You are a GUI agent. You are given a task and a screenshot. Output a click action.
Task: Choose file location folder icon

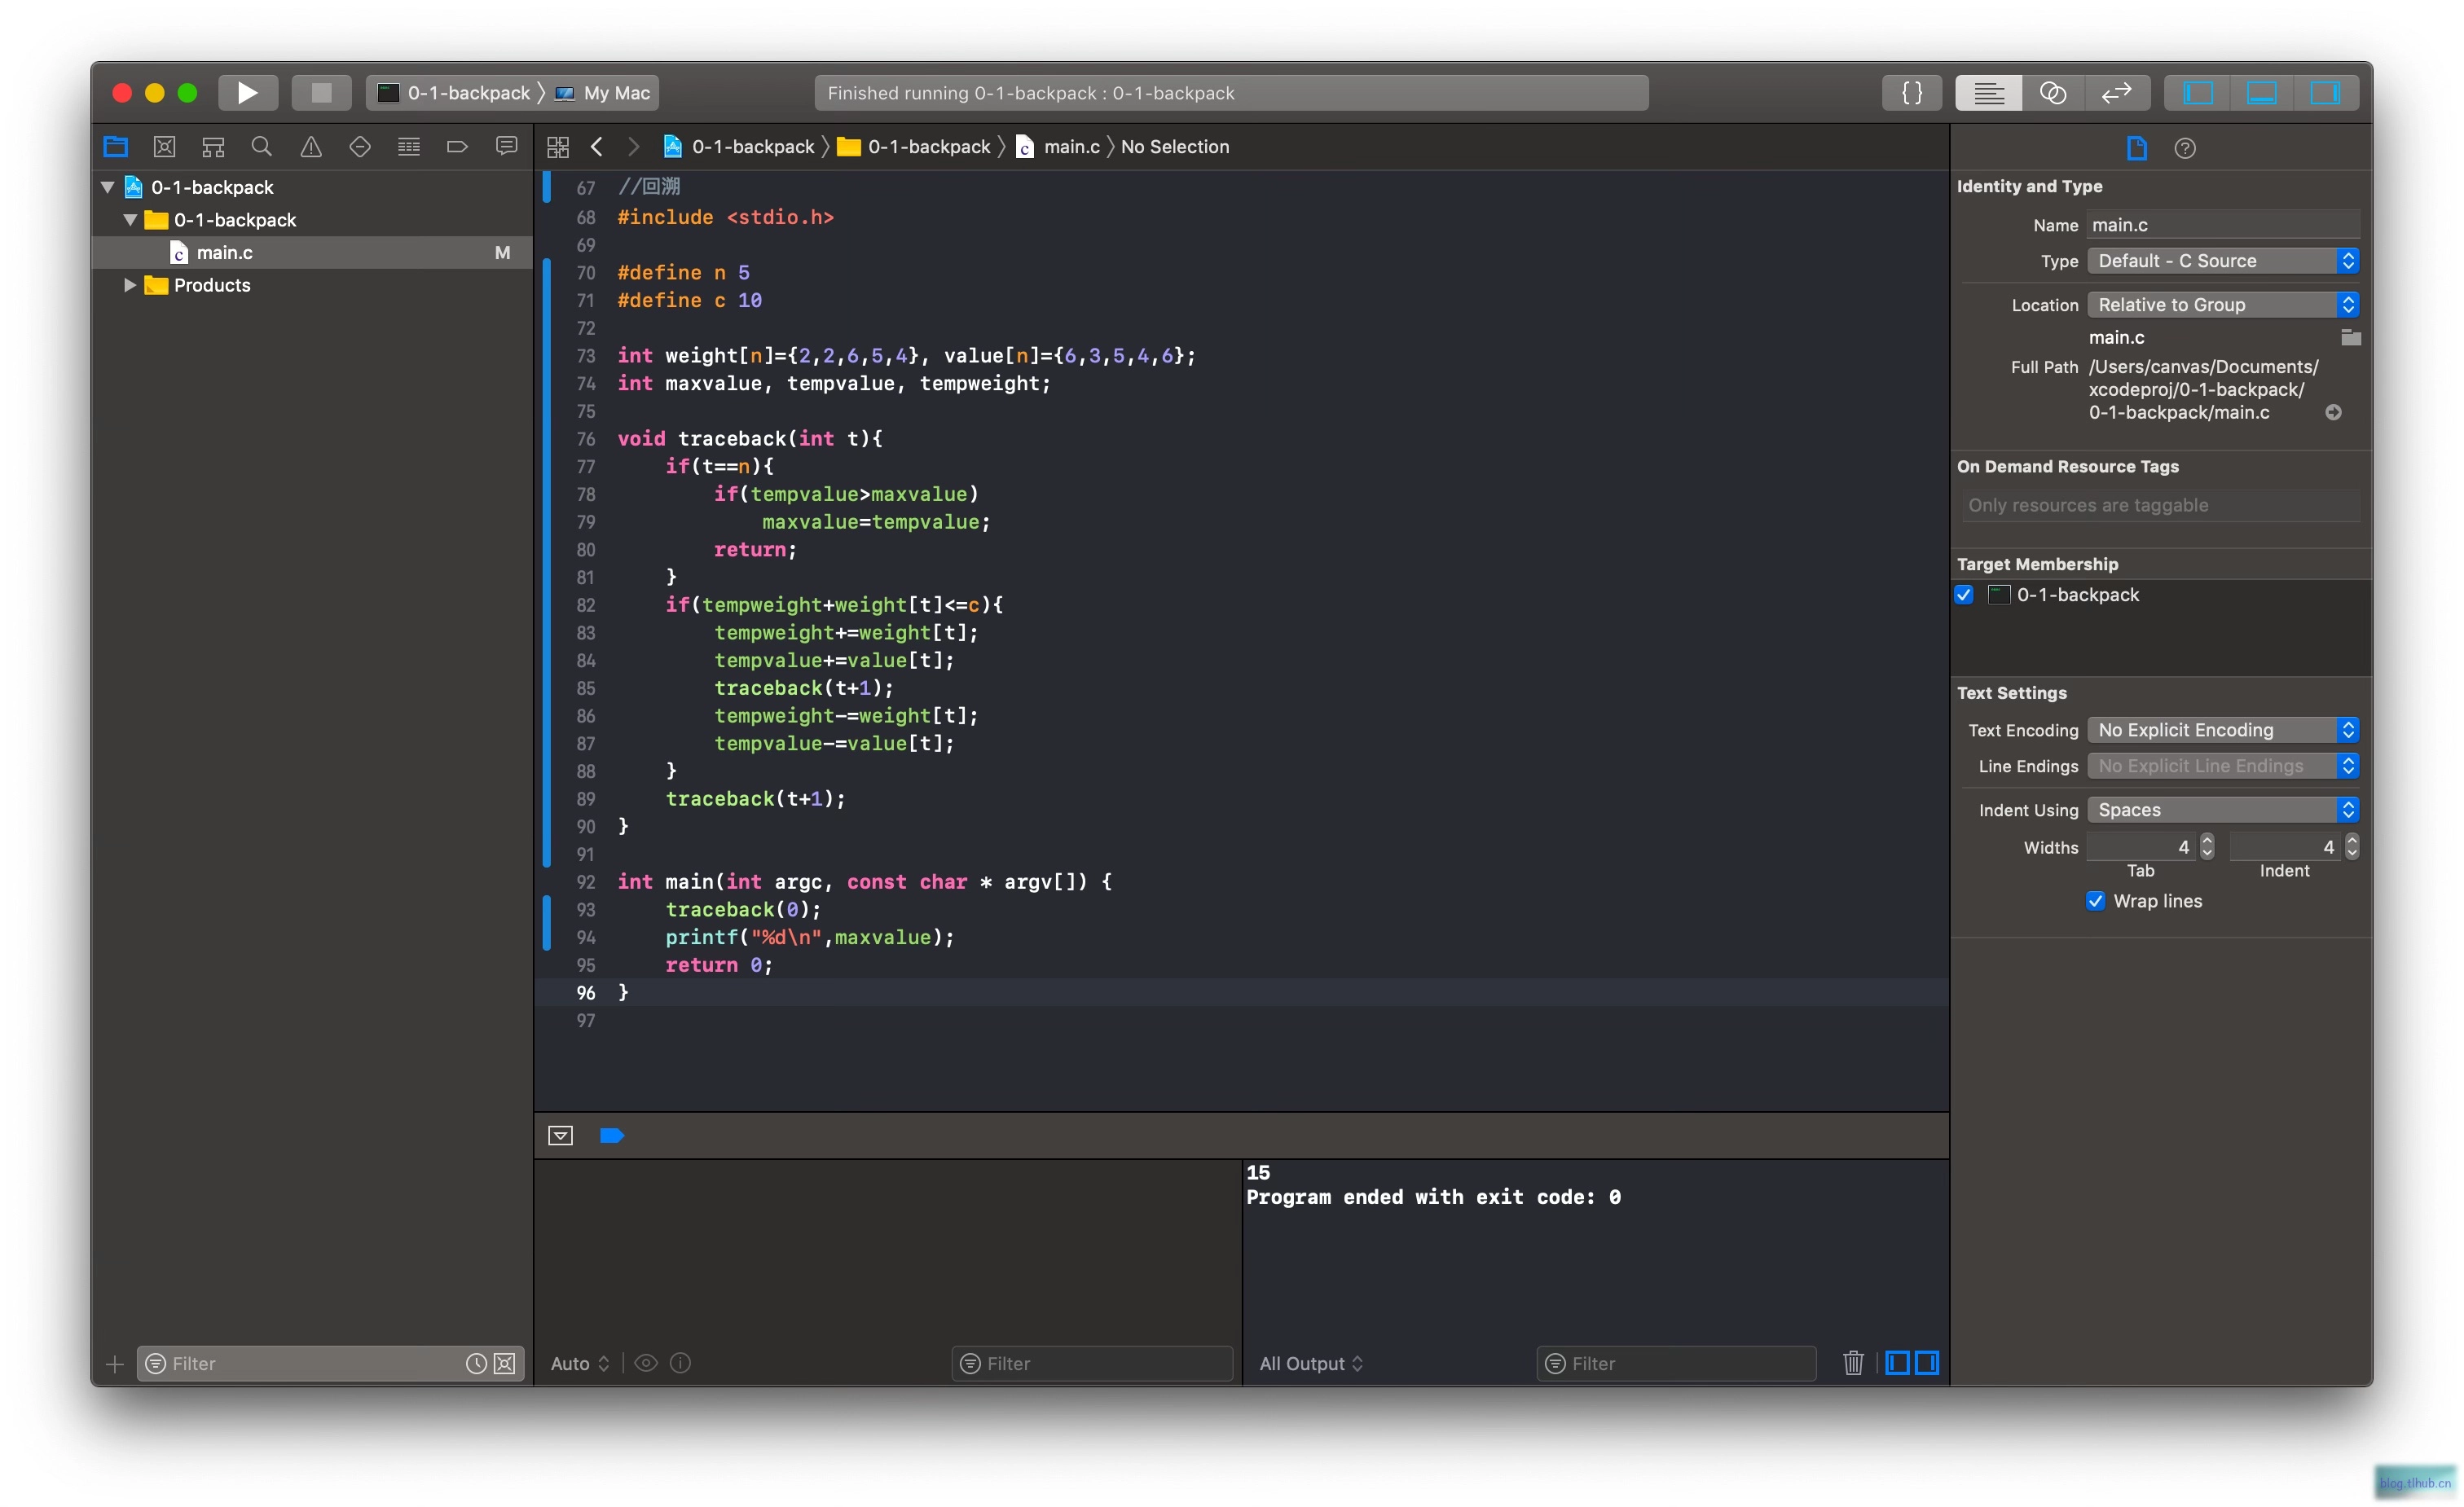[x=2350, y=337]
